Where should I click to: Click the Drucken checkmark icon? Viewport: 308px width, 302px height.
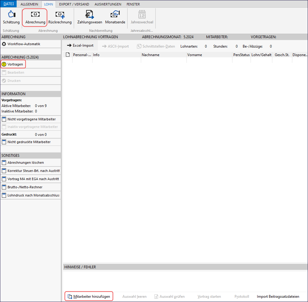pos(4,81)
